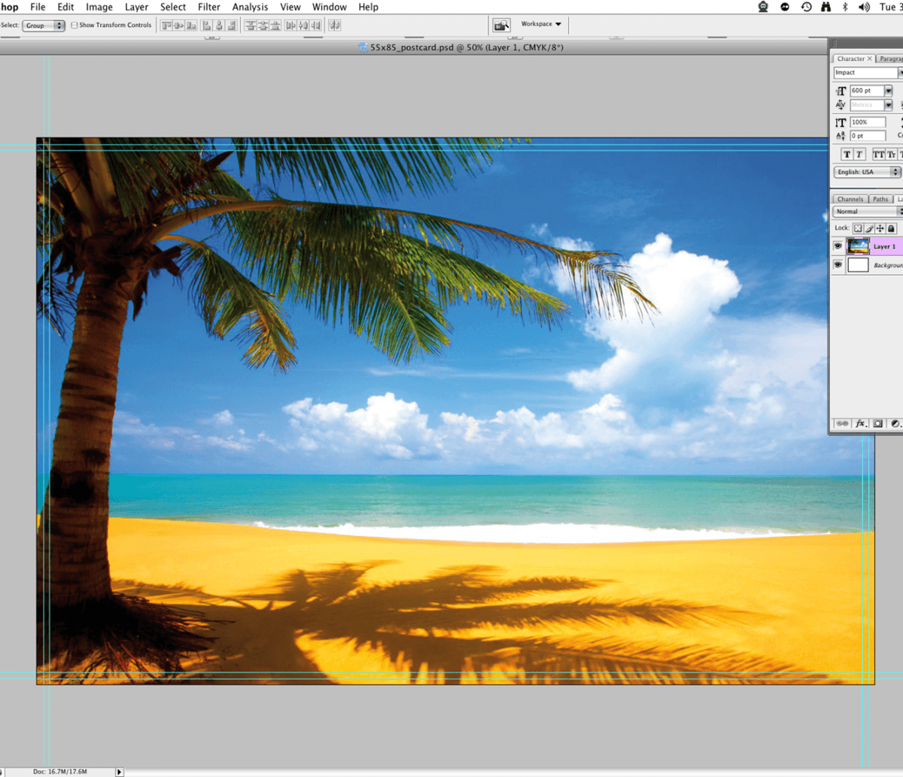903x777 pixels.
Task: Open the Filter menu
Action: point(208,7)
